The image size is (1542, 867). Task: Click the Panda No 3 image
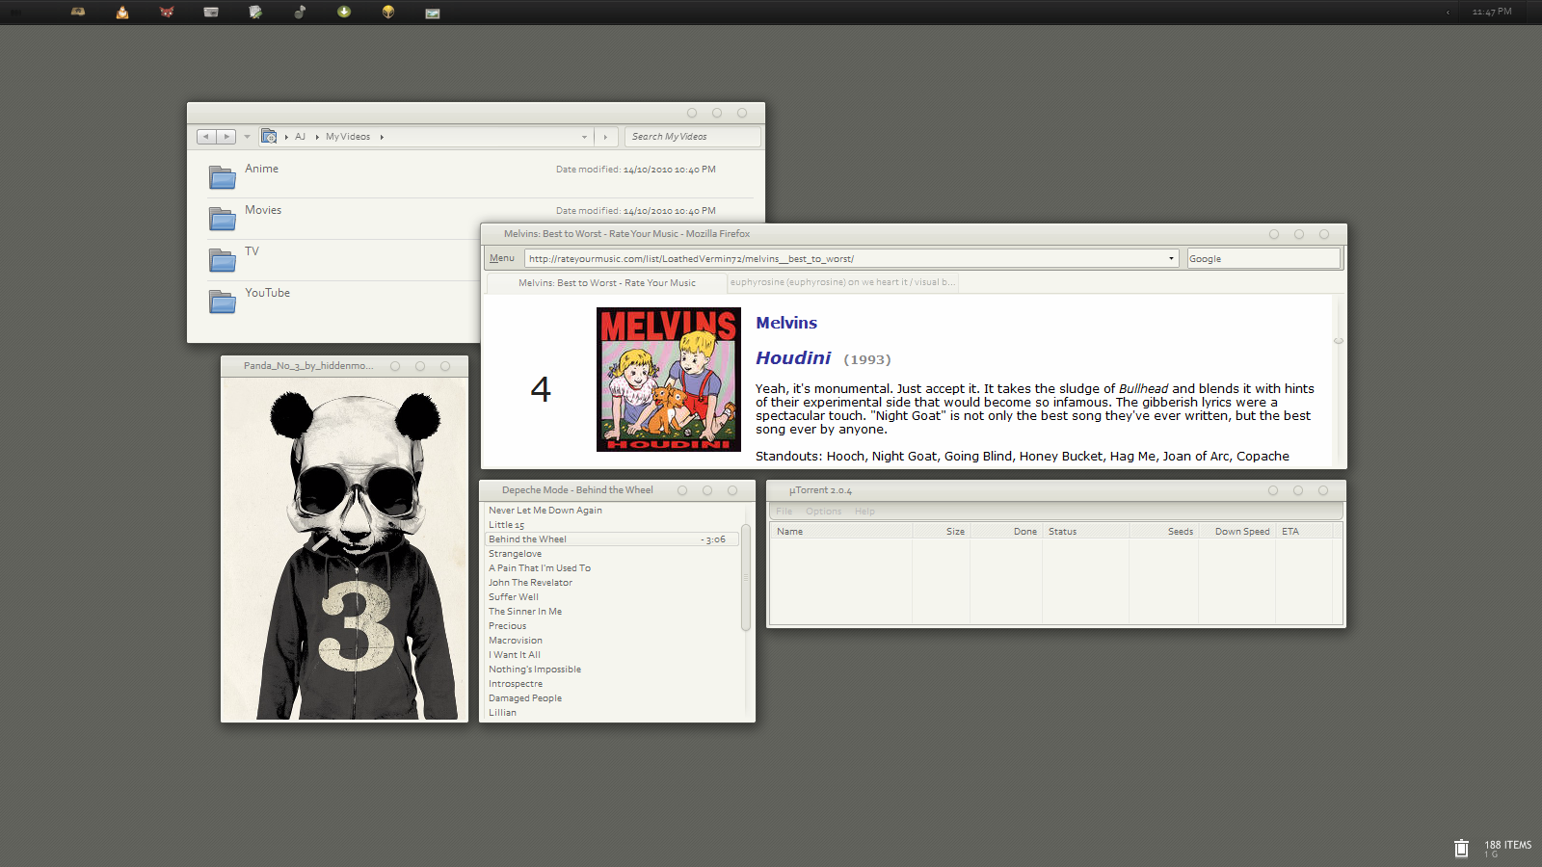pyautogui.click(x=344, y=548)
